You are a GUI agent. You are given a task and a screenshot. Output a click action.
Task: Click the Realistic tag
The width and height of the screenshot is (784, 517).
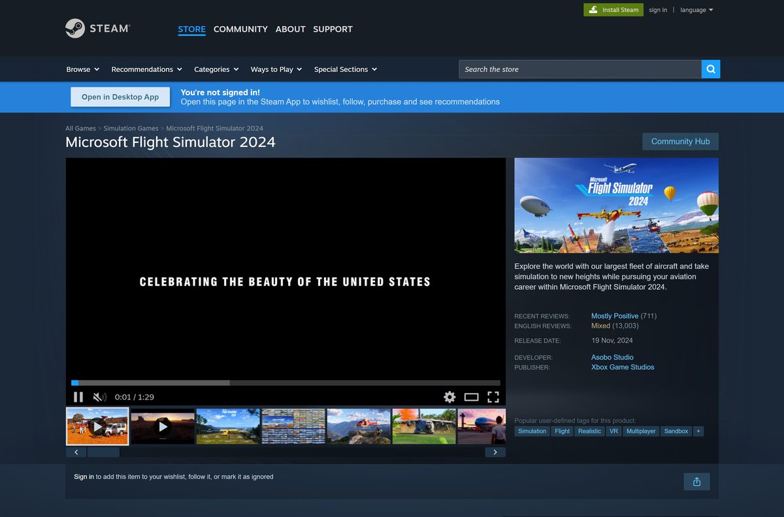coord(589,431)
